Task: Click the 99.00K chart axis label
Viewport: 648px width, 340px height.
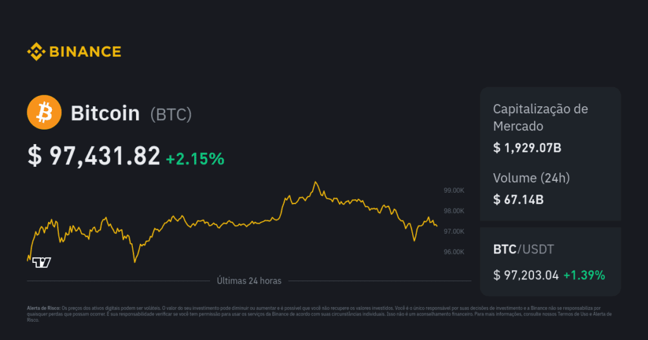Action: 454,190
